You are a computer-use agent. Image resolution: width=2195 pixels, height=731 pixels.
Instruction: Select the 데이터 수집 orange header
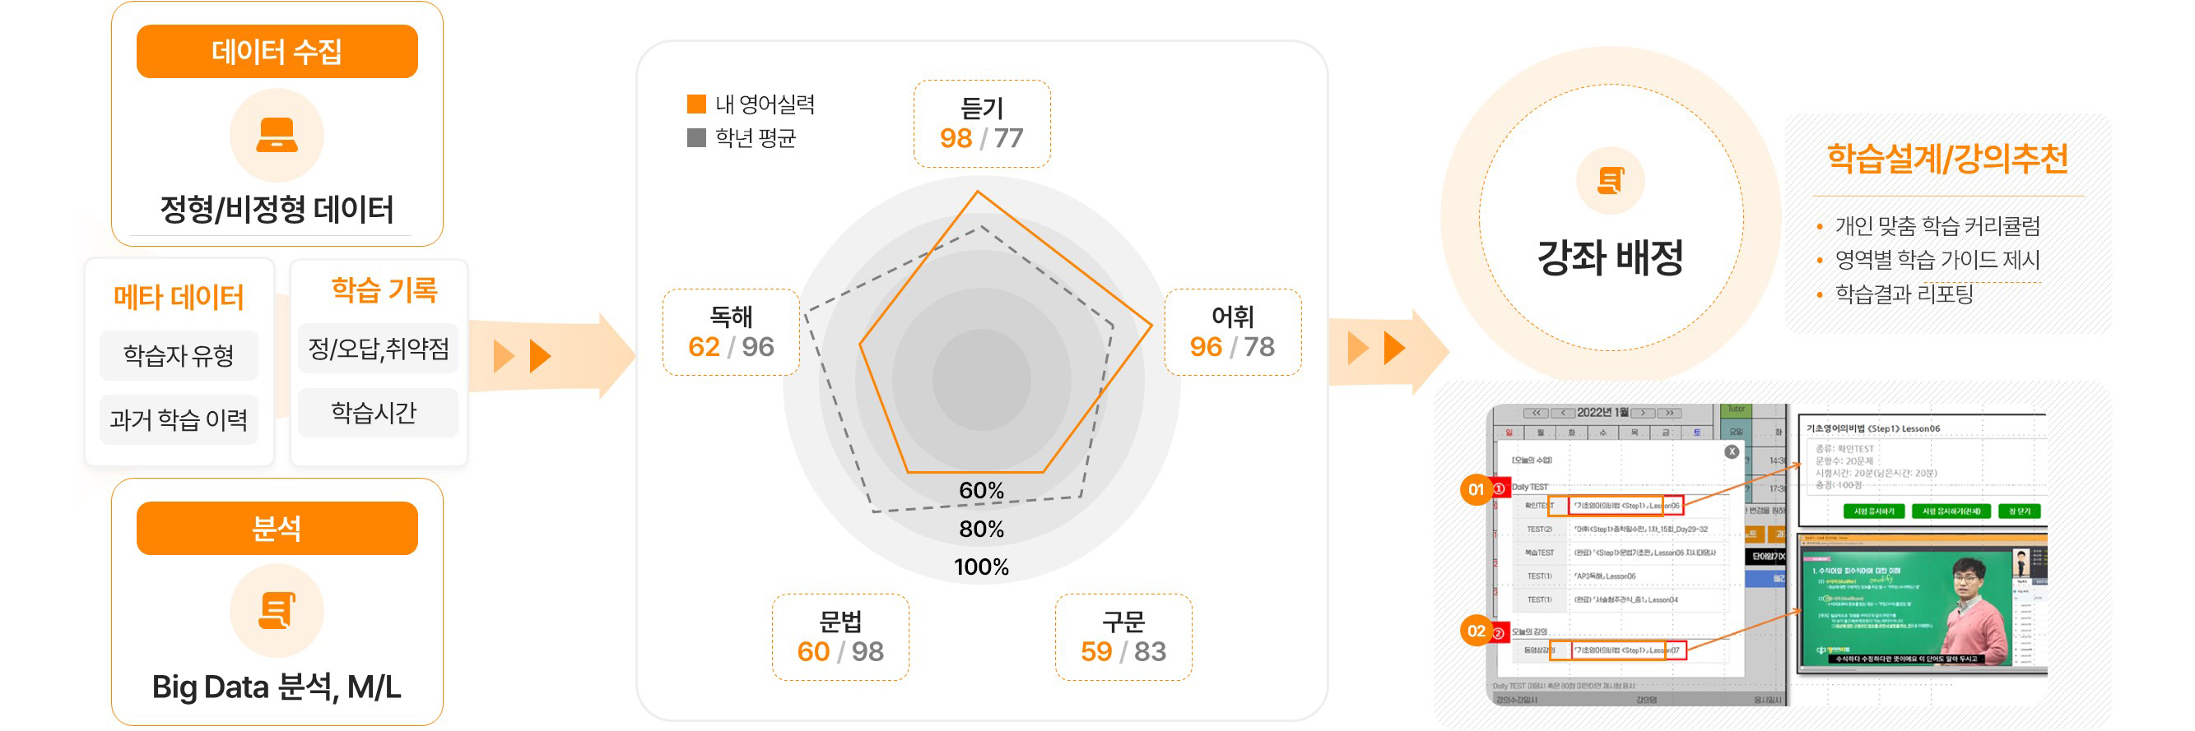tap(277, 51)
